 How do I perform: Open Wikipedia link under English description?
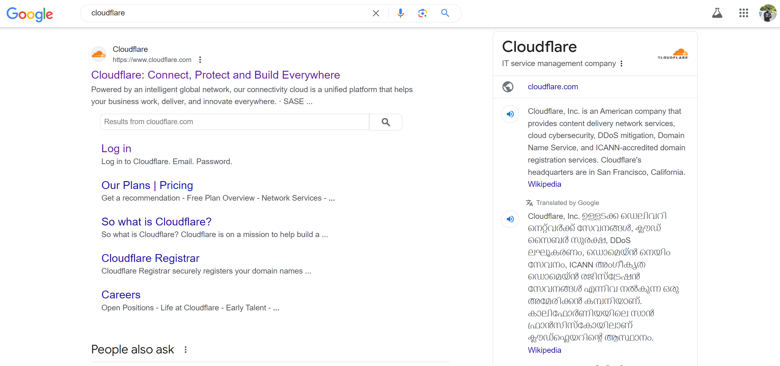[544, 184]
